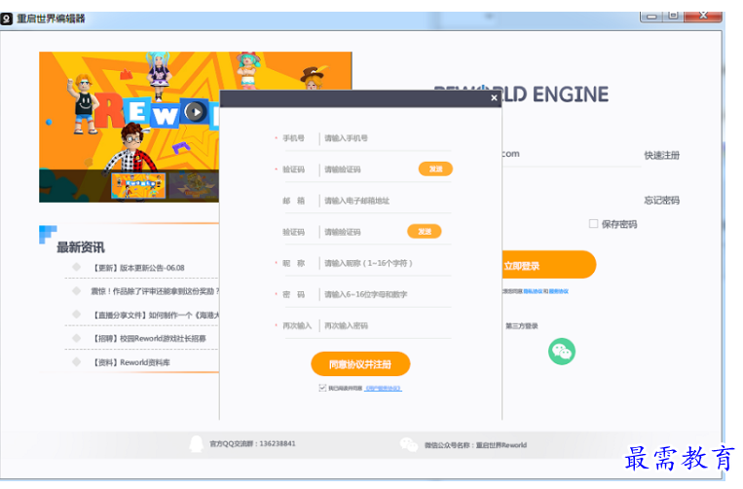
Task: Click the 官方QQ交流群 136238841 text
Action: 252,444
